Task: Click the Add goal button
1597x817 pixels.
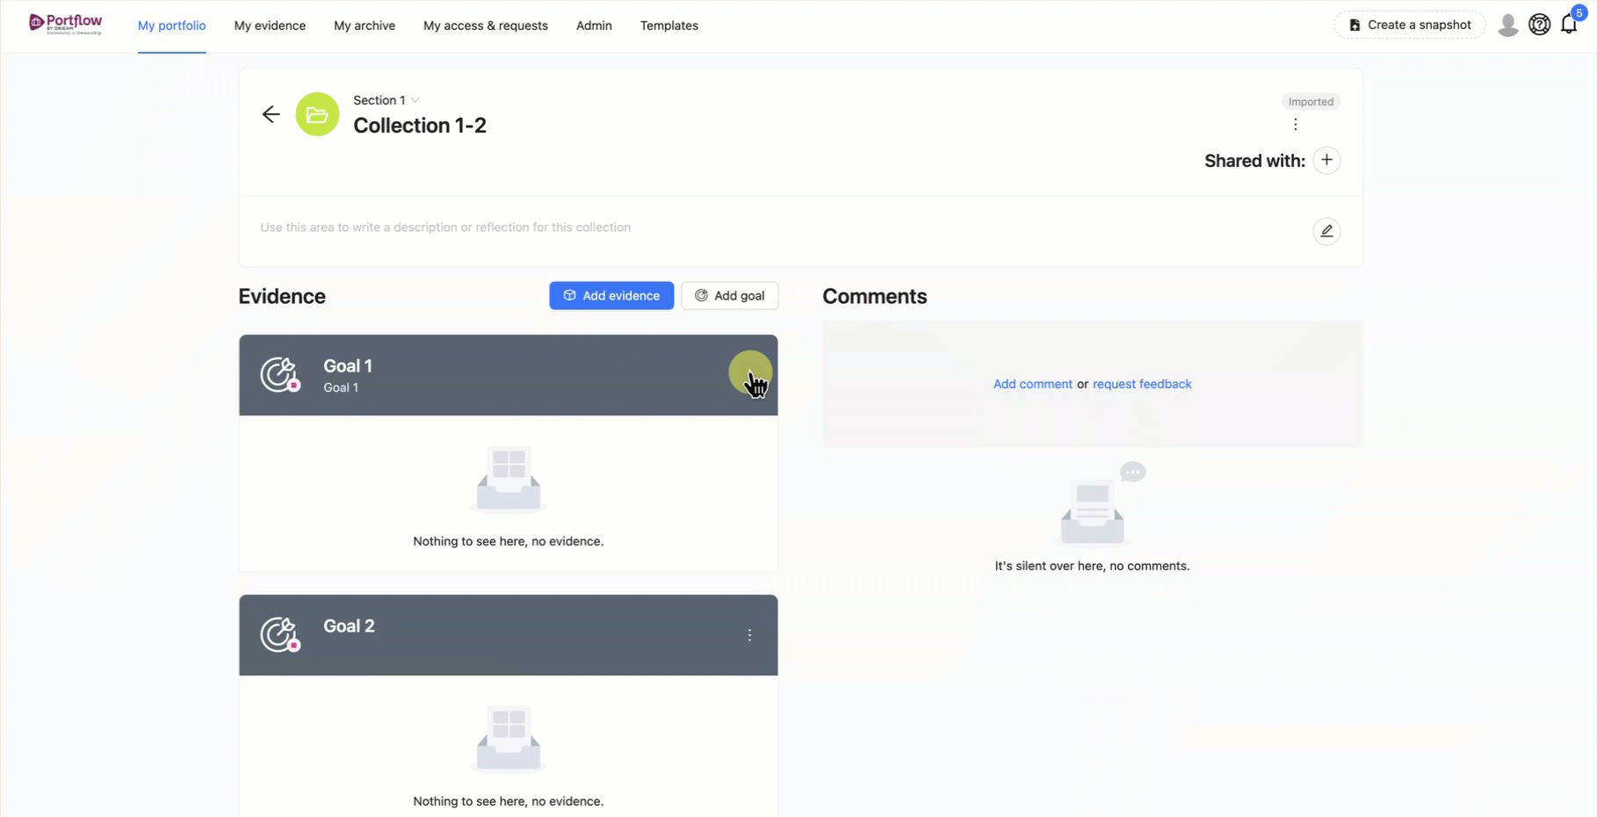Action: pos(730,295)
